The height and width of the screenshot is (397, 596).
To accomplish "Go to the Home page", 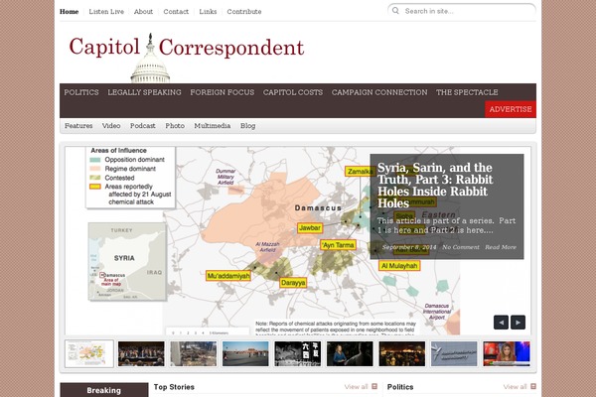I will (69, 11).
